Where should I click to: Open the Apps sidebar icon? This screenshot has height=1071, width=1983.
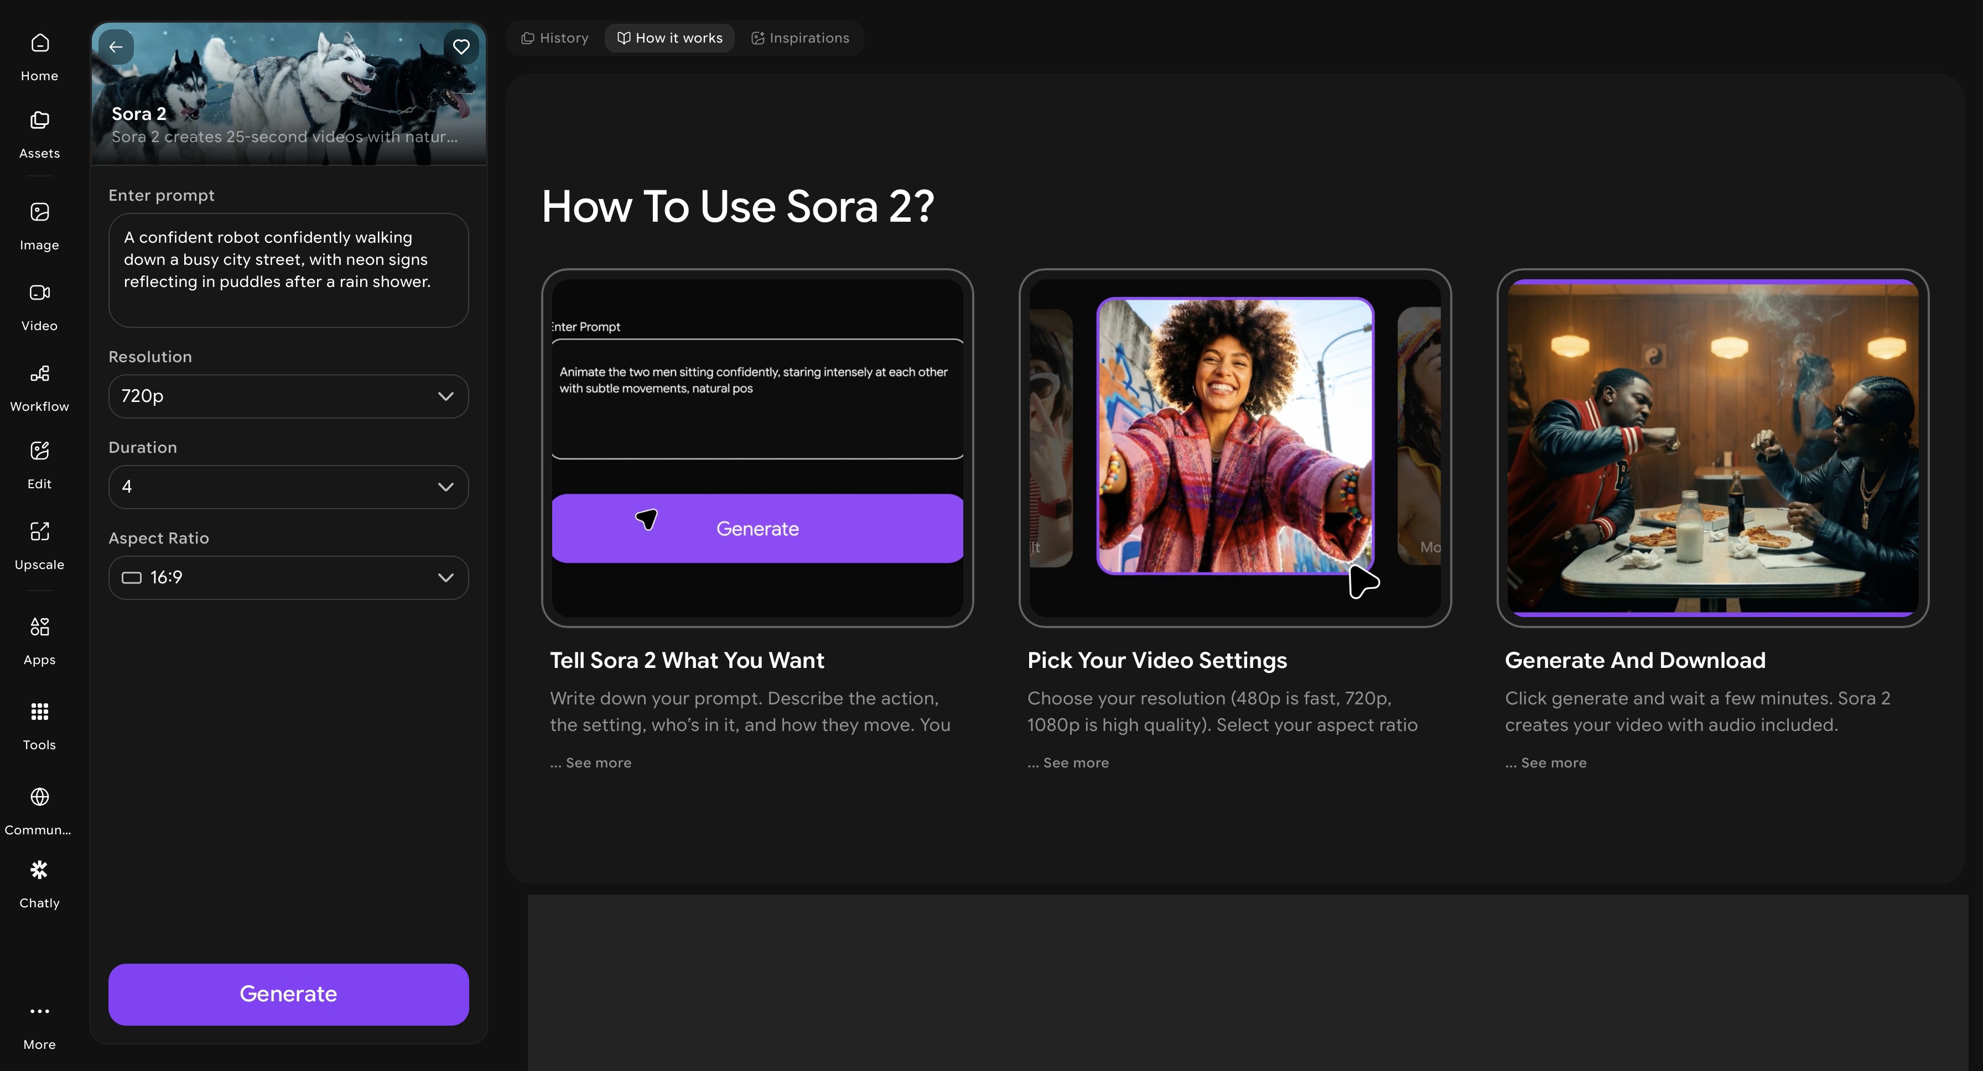coord(39,627)
